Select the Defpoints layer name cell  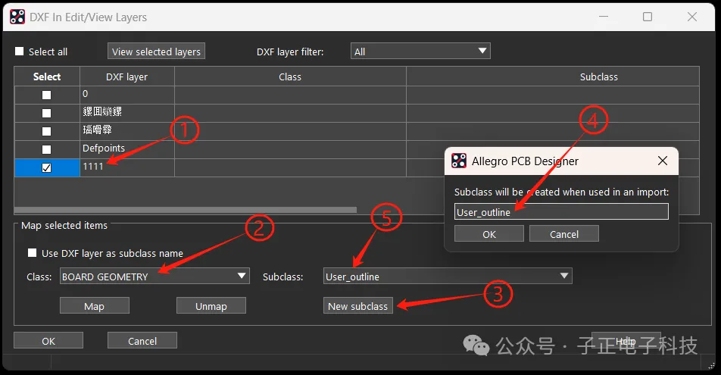point(127,149)
